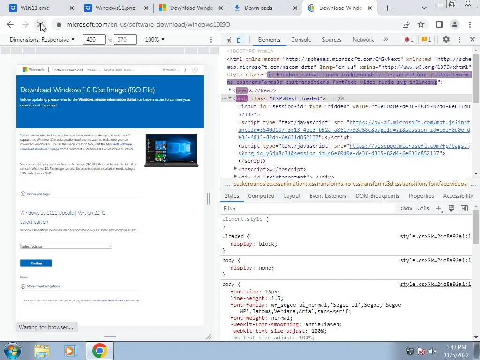480x360 pixels.
Task: Click the Microsoft logo on webpage
Action: 33,70
